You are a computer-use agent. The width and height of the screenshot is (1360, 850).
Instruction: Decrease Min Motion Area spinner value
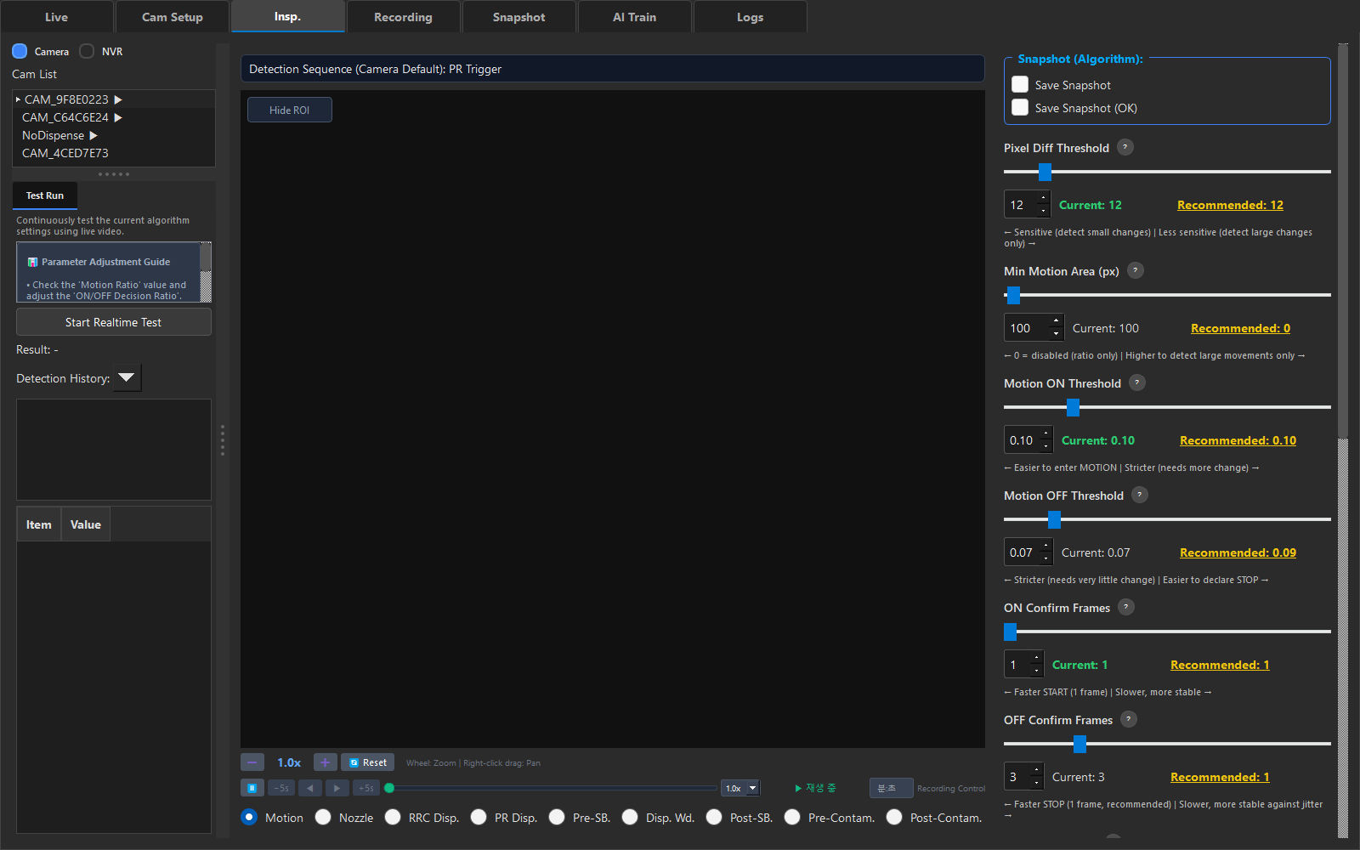pyautogui.click(x=1056, y=334)
